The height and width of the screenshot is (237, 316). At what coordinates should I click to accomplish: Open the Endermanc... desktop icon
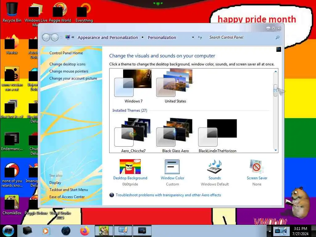[12, 141]
